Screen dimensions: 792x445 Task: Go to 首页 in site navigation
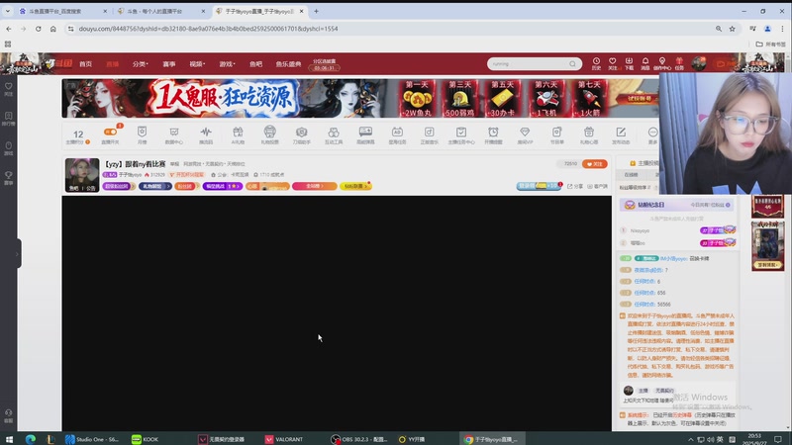[85, 64]
